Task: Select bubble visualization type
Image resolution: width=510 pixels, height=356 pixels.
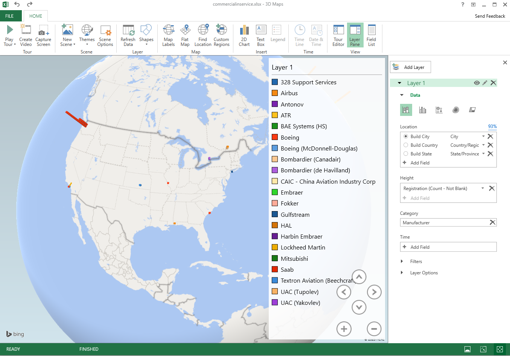Action: coord(439,110)
